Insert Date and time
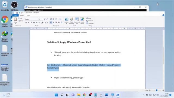Screen dimensions: 174x98 coord(77,21)
